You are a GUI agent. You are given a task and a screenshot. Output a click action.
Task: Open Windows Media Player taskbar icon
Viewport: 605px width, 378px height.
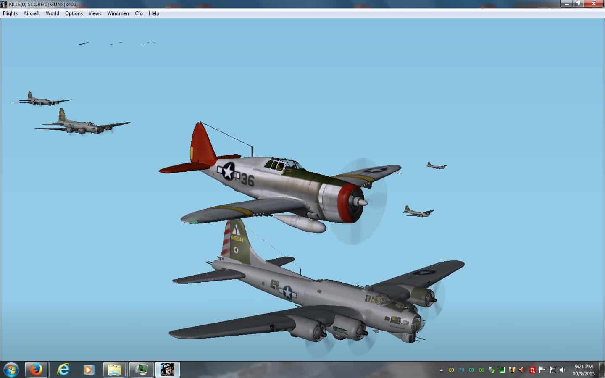point(88,370)
